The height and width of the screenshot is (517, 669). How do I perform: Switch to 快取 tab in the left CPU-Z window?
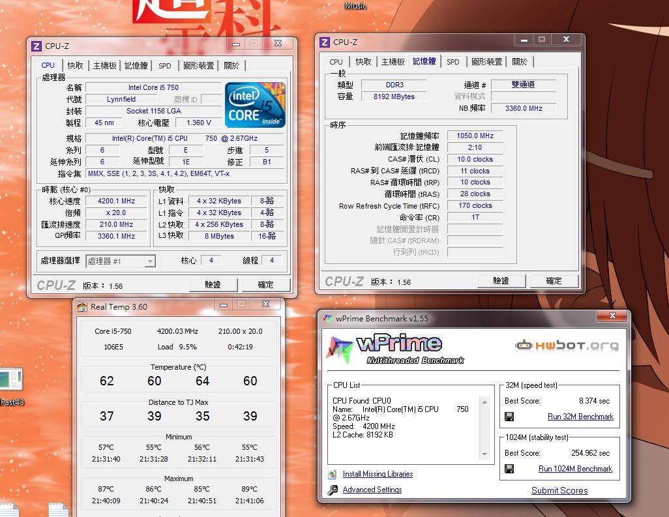75,66
